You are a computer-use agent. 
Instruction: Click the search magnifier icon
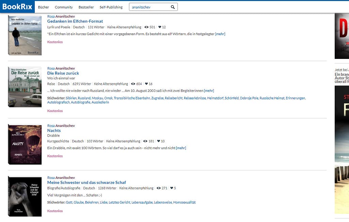(x=173, y=7)
